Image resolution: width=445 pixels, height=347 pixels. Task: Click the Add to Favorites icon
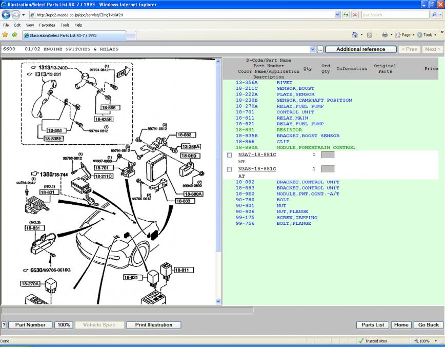[x=14, y=35]
